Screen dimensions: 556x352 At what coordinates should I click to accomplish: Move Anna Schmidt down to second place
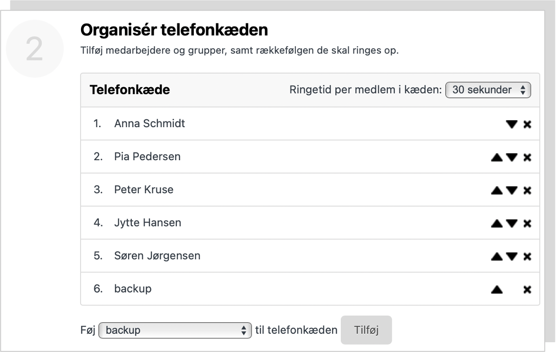click(512, 124)
